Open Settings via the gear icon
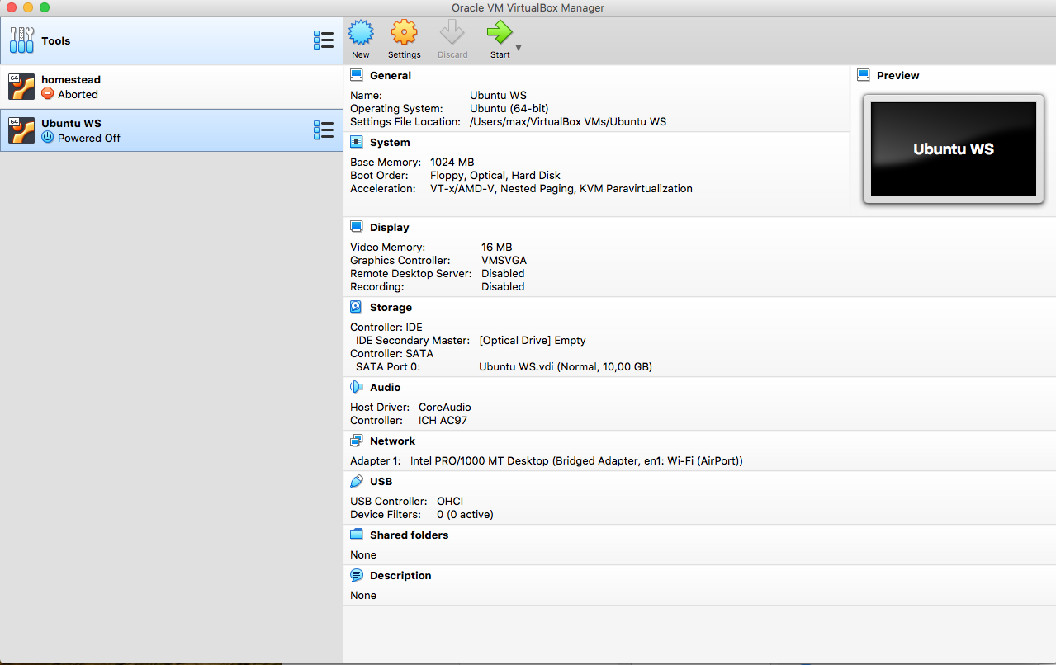The width and height of the screenshot is (1056, 665). [404, 33]
